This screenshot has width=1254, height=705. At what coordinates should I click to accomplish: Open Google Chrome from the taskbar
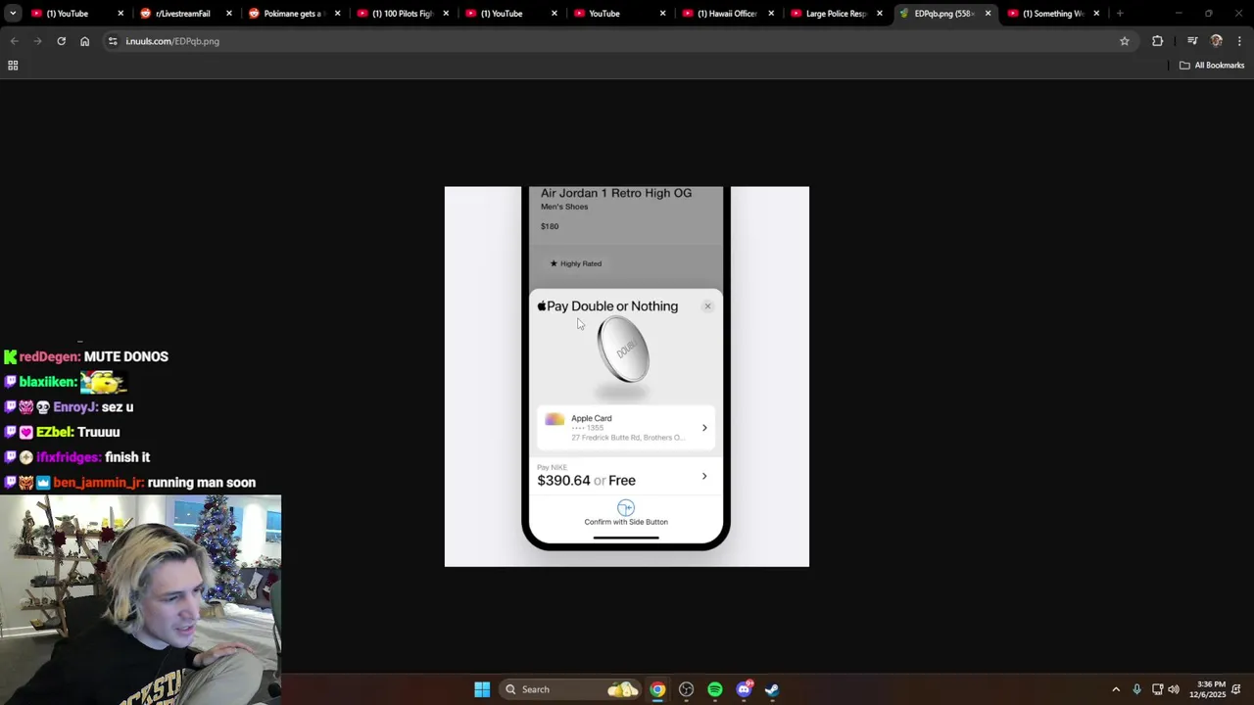pos(657,689)
